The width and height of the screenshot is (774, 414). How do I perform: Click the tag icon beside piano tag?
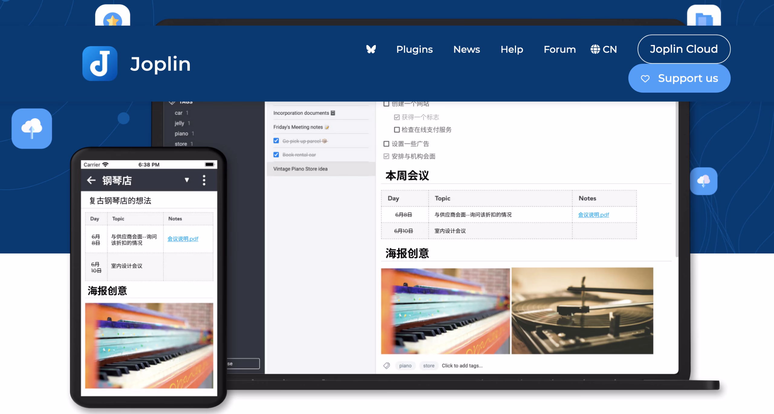point(386,366)
